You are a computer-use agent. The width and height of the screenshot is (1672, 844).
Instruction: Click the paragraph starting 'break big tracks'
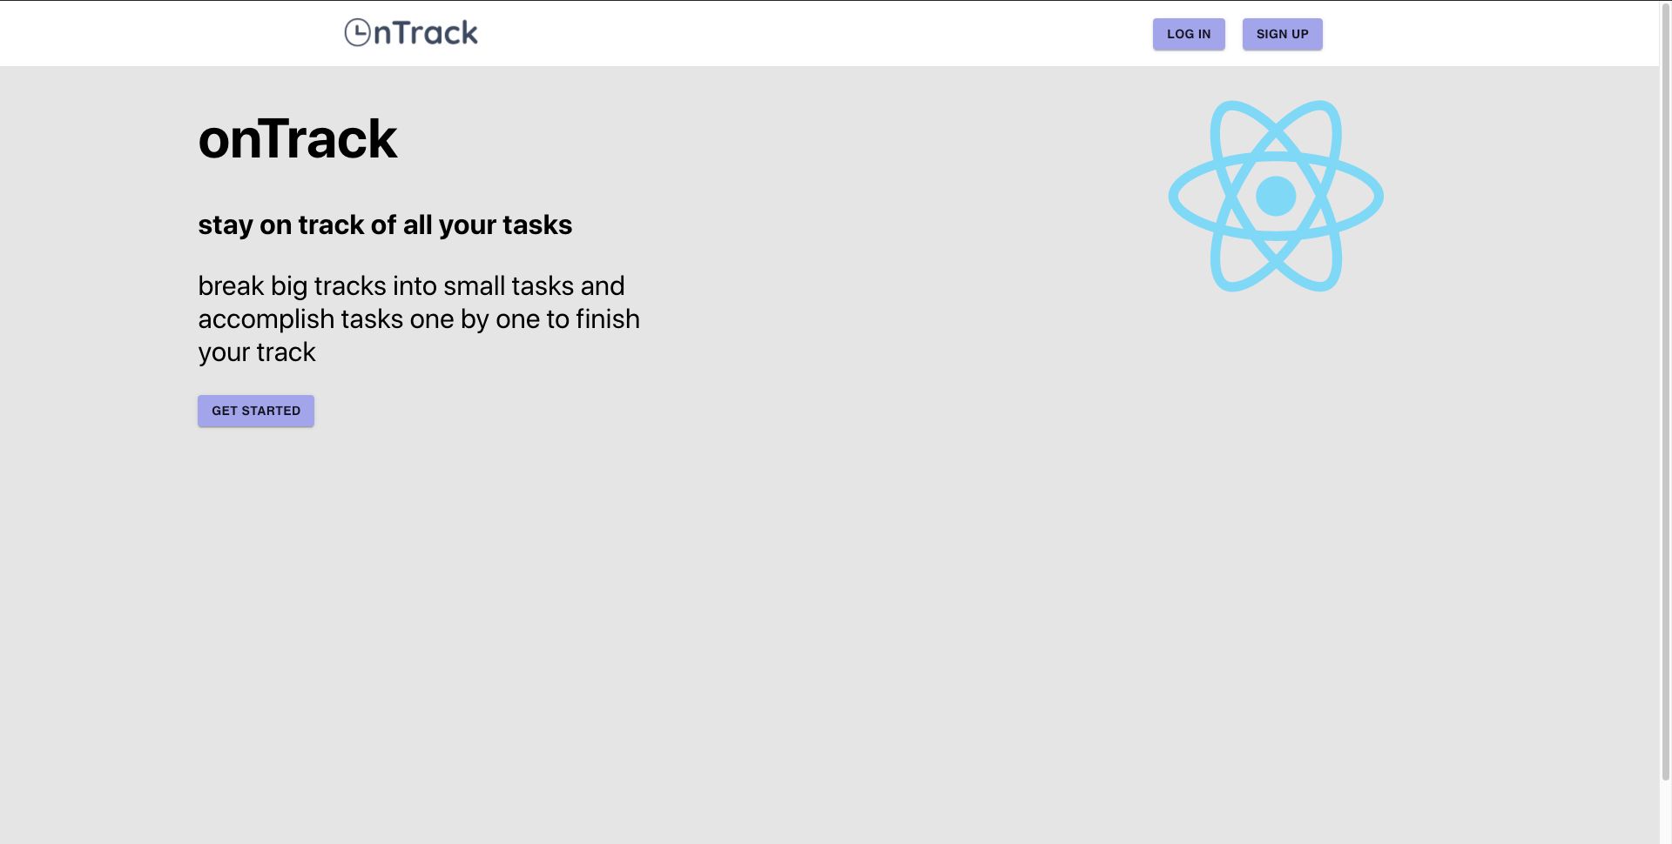tap(419, 318)
